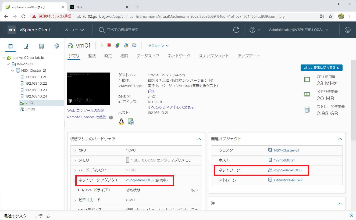This screenshot has width=356, height=220.
Task: Click the info icon next to Remote Console
Action: click(x=111, y=117)
